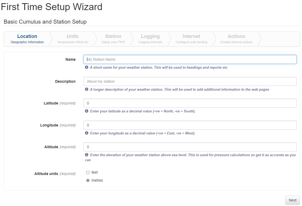
Task: Click the info icon below Latitude input
Action: [86, 111]
